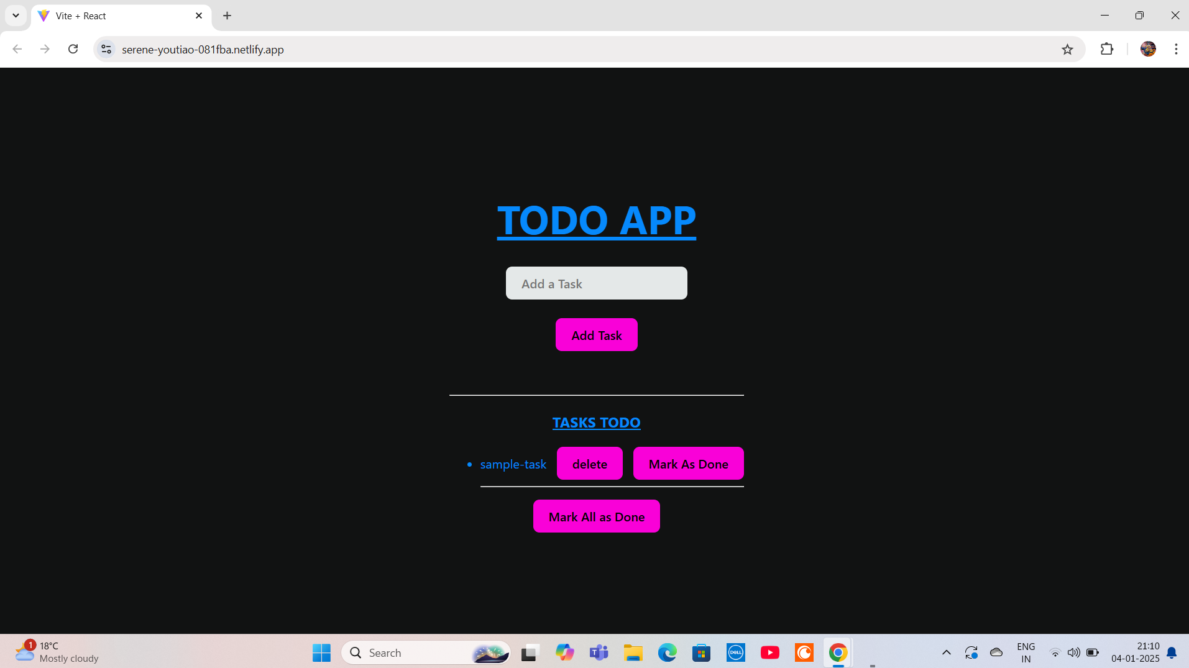
Task: Show hidden system tray icons
Action: [946, 652]
